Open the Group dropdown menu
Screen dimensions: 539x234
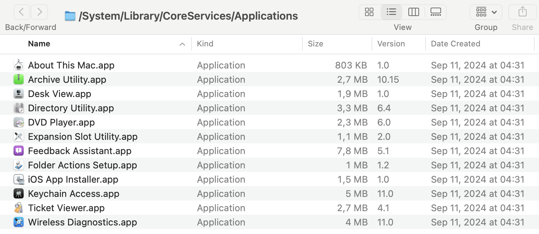point(486,12)
